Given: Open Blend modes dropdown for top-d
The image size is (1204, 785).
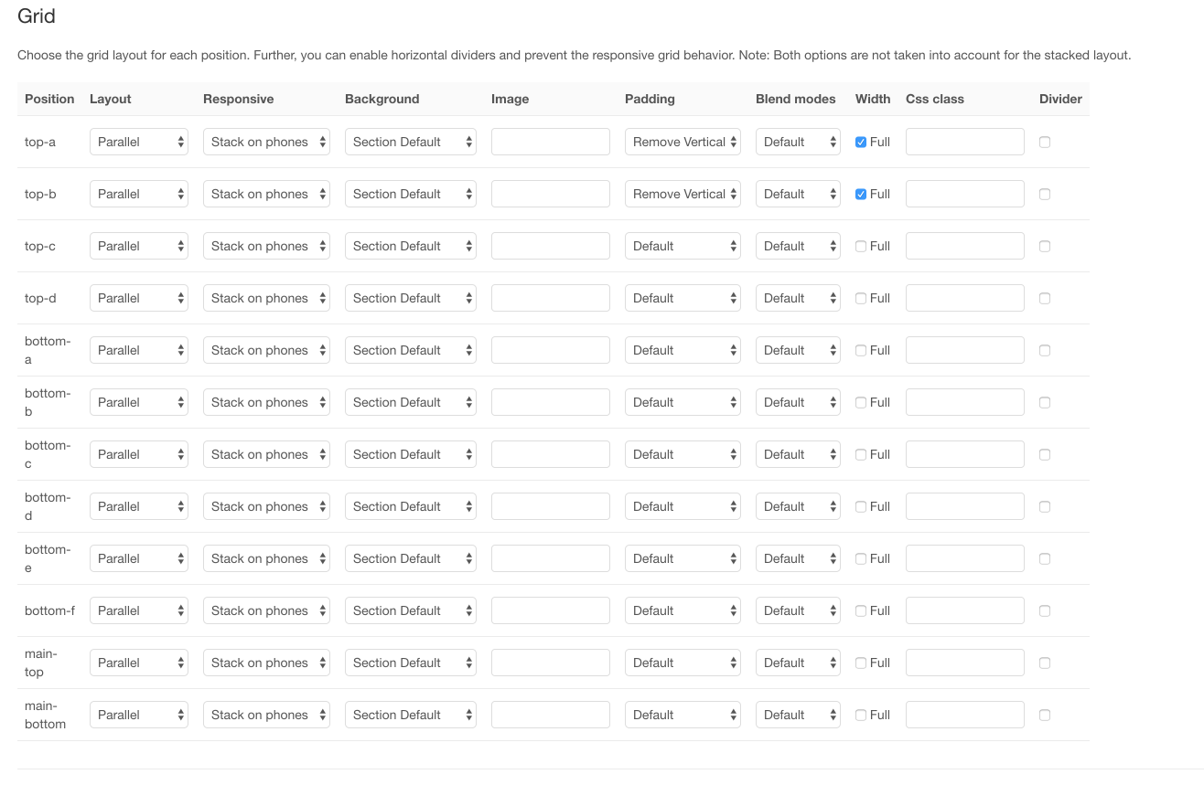Looking at the screenshot, I should (x=798, y=298).
